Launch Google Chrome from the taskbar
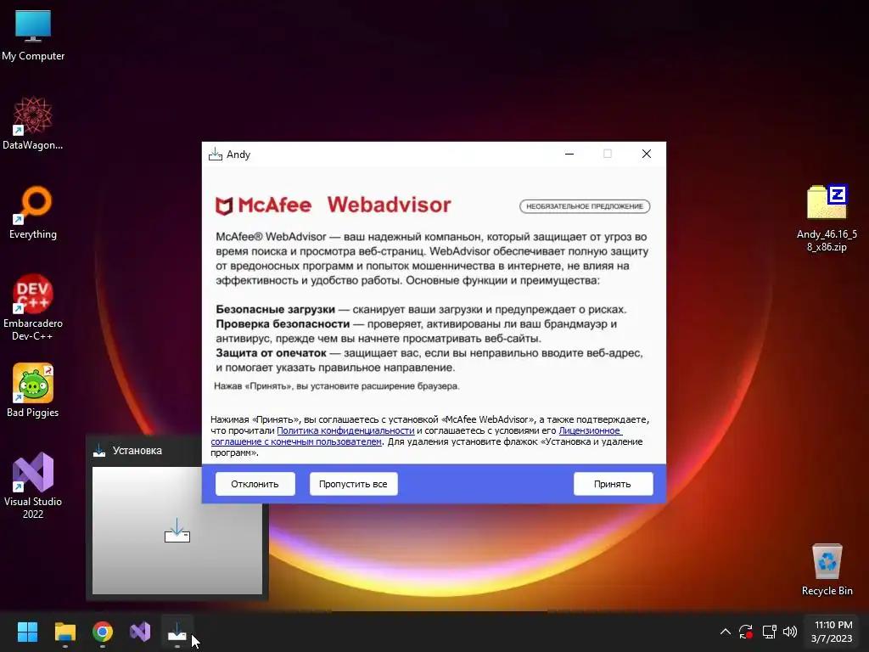Viewport: 869px width, 652px height. pyautogui.click(x=103, y=632)
